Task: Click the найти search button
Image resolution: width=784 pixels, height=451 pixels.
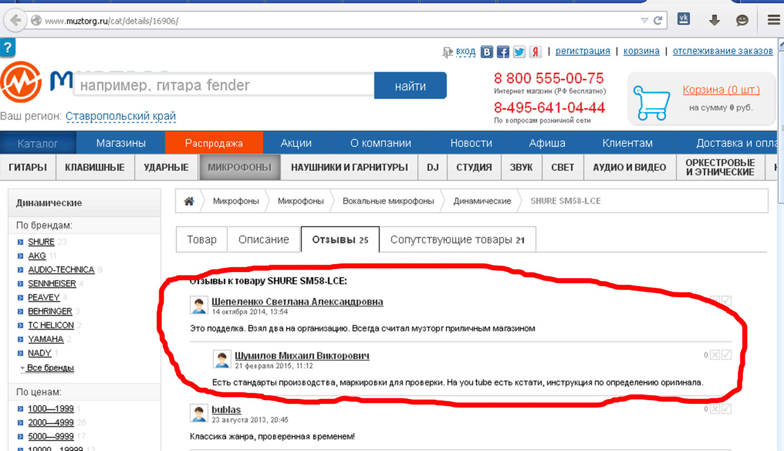Action: [410, 86]
